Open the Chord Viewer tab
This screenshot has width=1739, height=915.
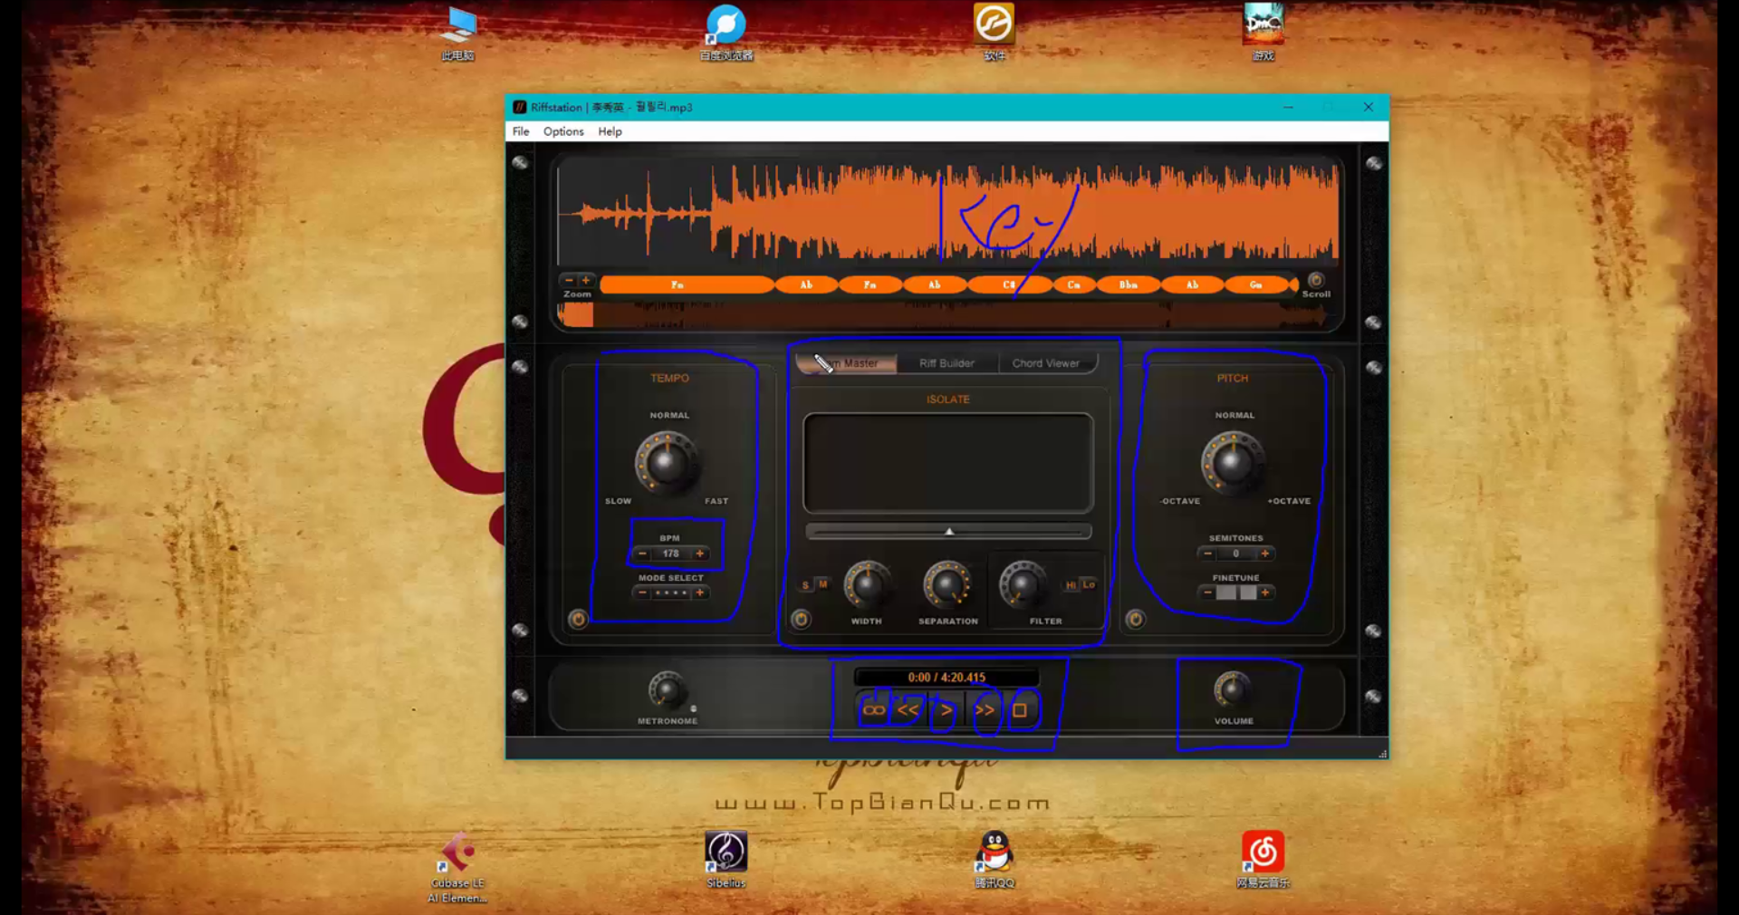pyautogui.click(x=1045, y=363)
